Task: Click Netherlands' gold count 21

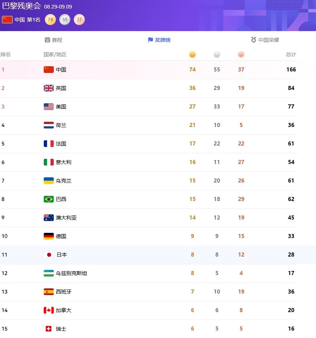Action: pyautogui.click(x=192, y=125)
